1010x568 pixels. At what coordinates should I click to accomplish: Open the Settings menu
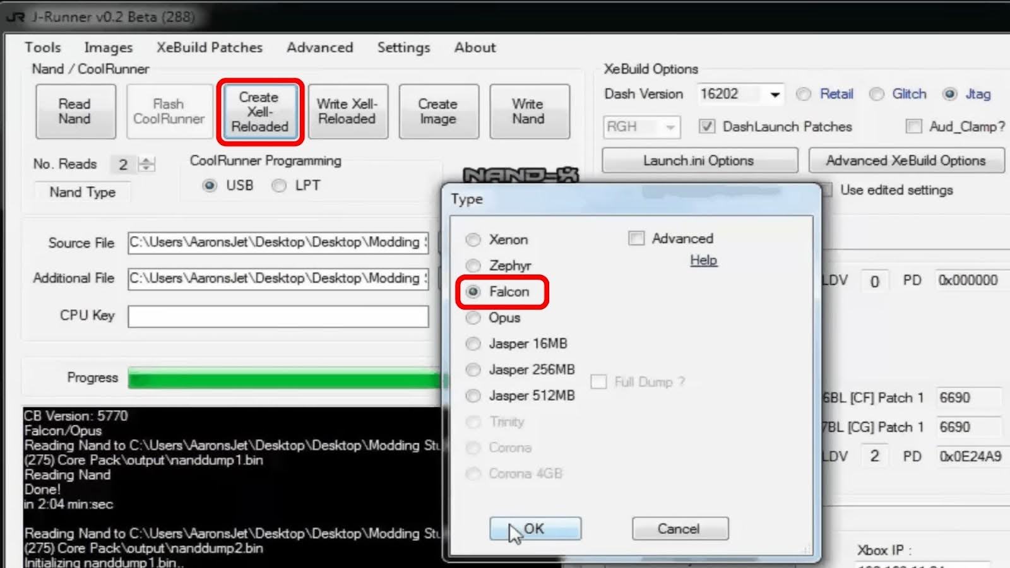click(403, 47)
